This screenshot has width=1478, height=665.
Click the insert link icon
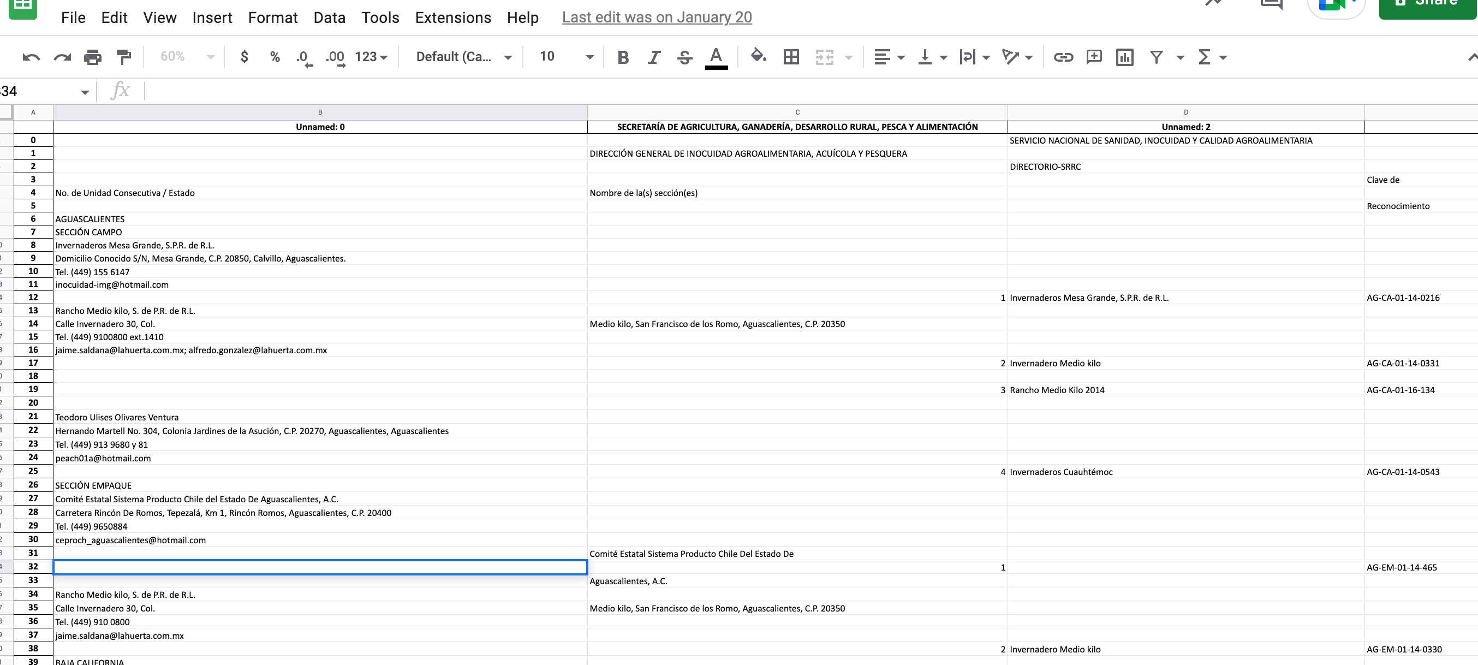[1063, 57]
